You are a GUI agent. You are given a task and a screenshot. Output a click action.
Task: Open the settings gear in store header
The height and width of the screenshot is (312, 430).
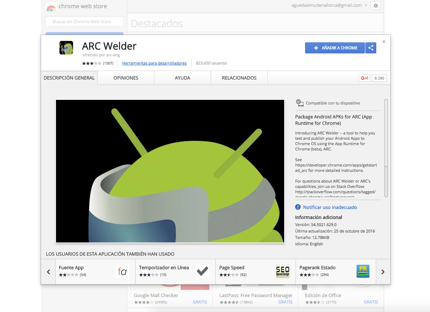(376, 6)
